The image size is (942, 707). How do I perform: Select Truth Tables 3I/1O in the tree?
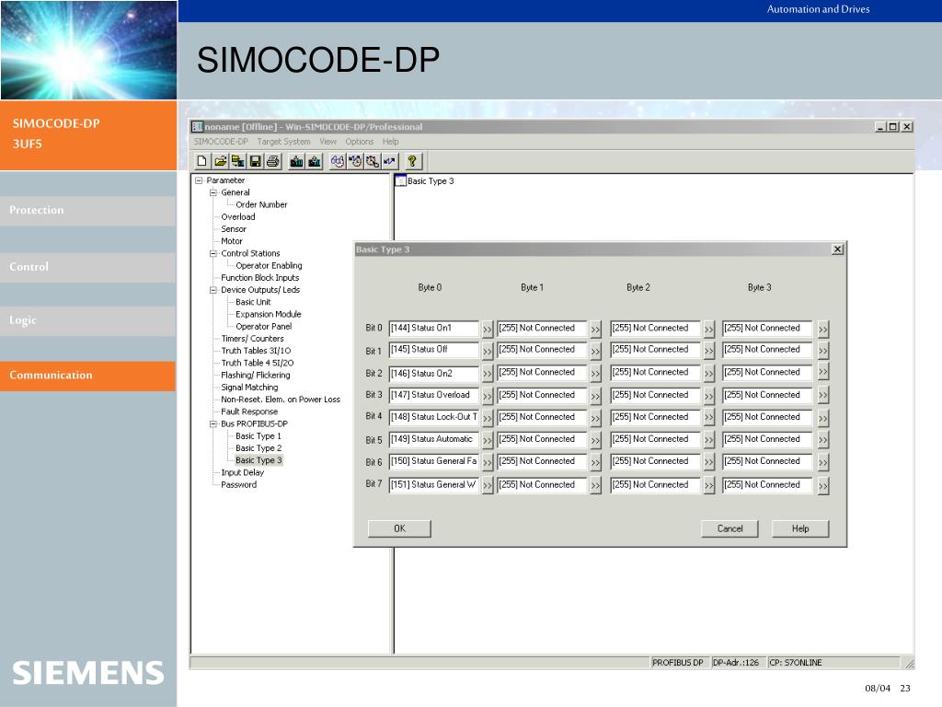point(256,351)
